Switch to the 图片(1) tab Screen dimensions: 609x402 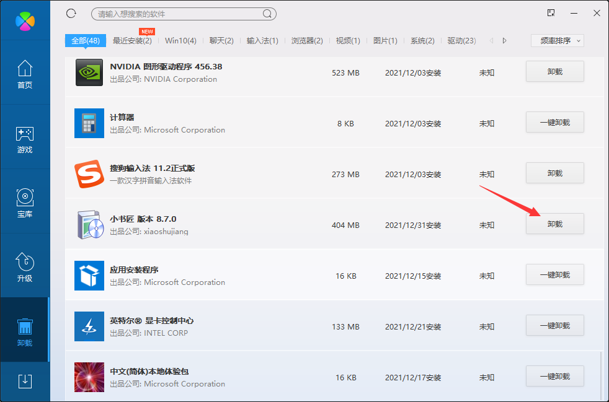[385, 41]
